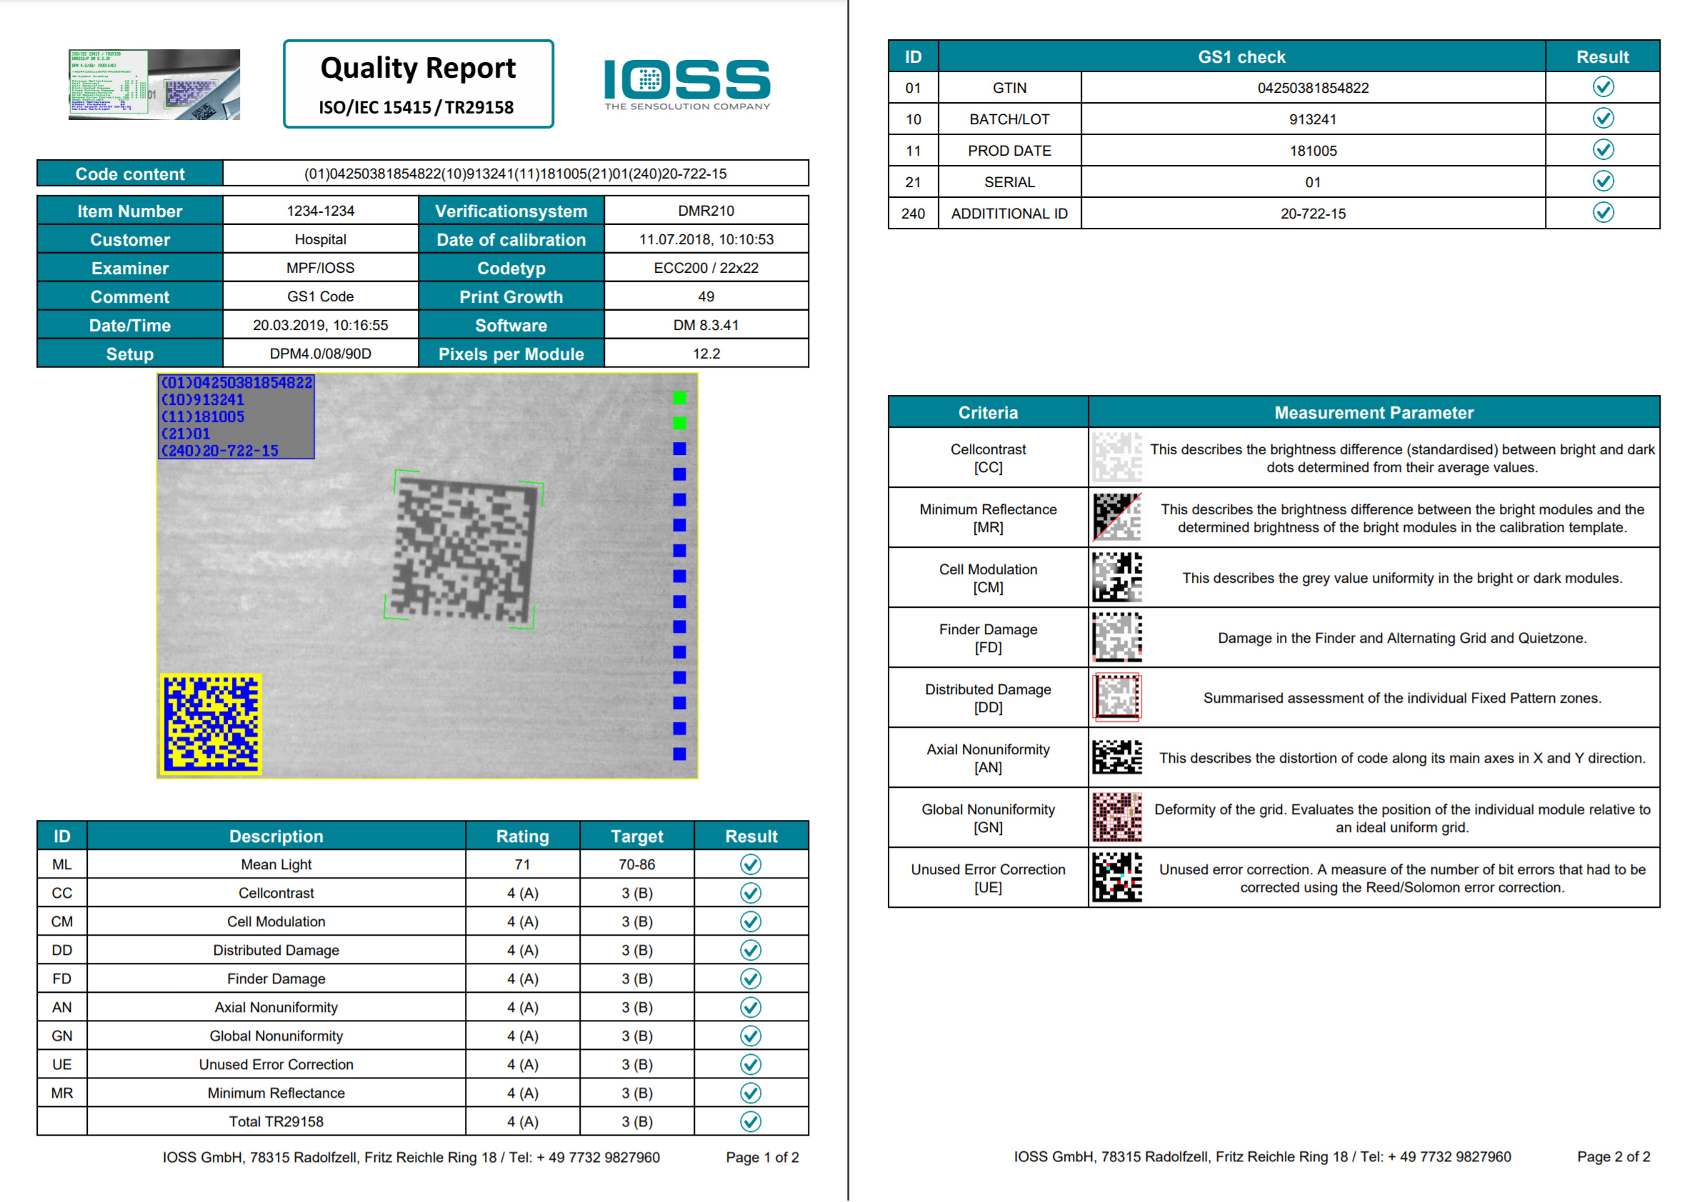Click the Pixels per Module value 12.2
Image resolution: width=1697 pixels, height=1202 pixels.
[708, 354]
